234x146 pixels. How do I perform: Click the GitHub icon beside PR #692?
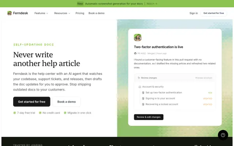pyautogui.click(x=135, y=53)
